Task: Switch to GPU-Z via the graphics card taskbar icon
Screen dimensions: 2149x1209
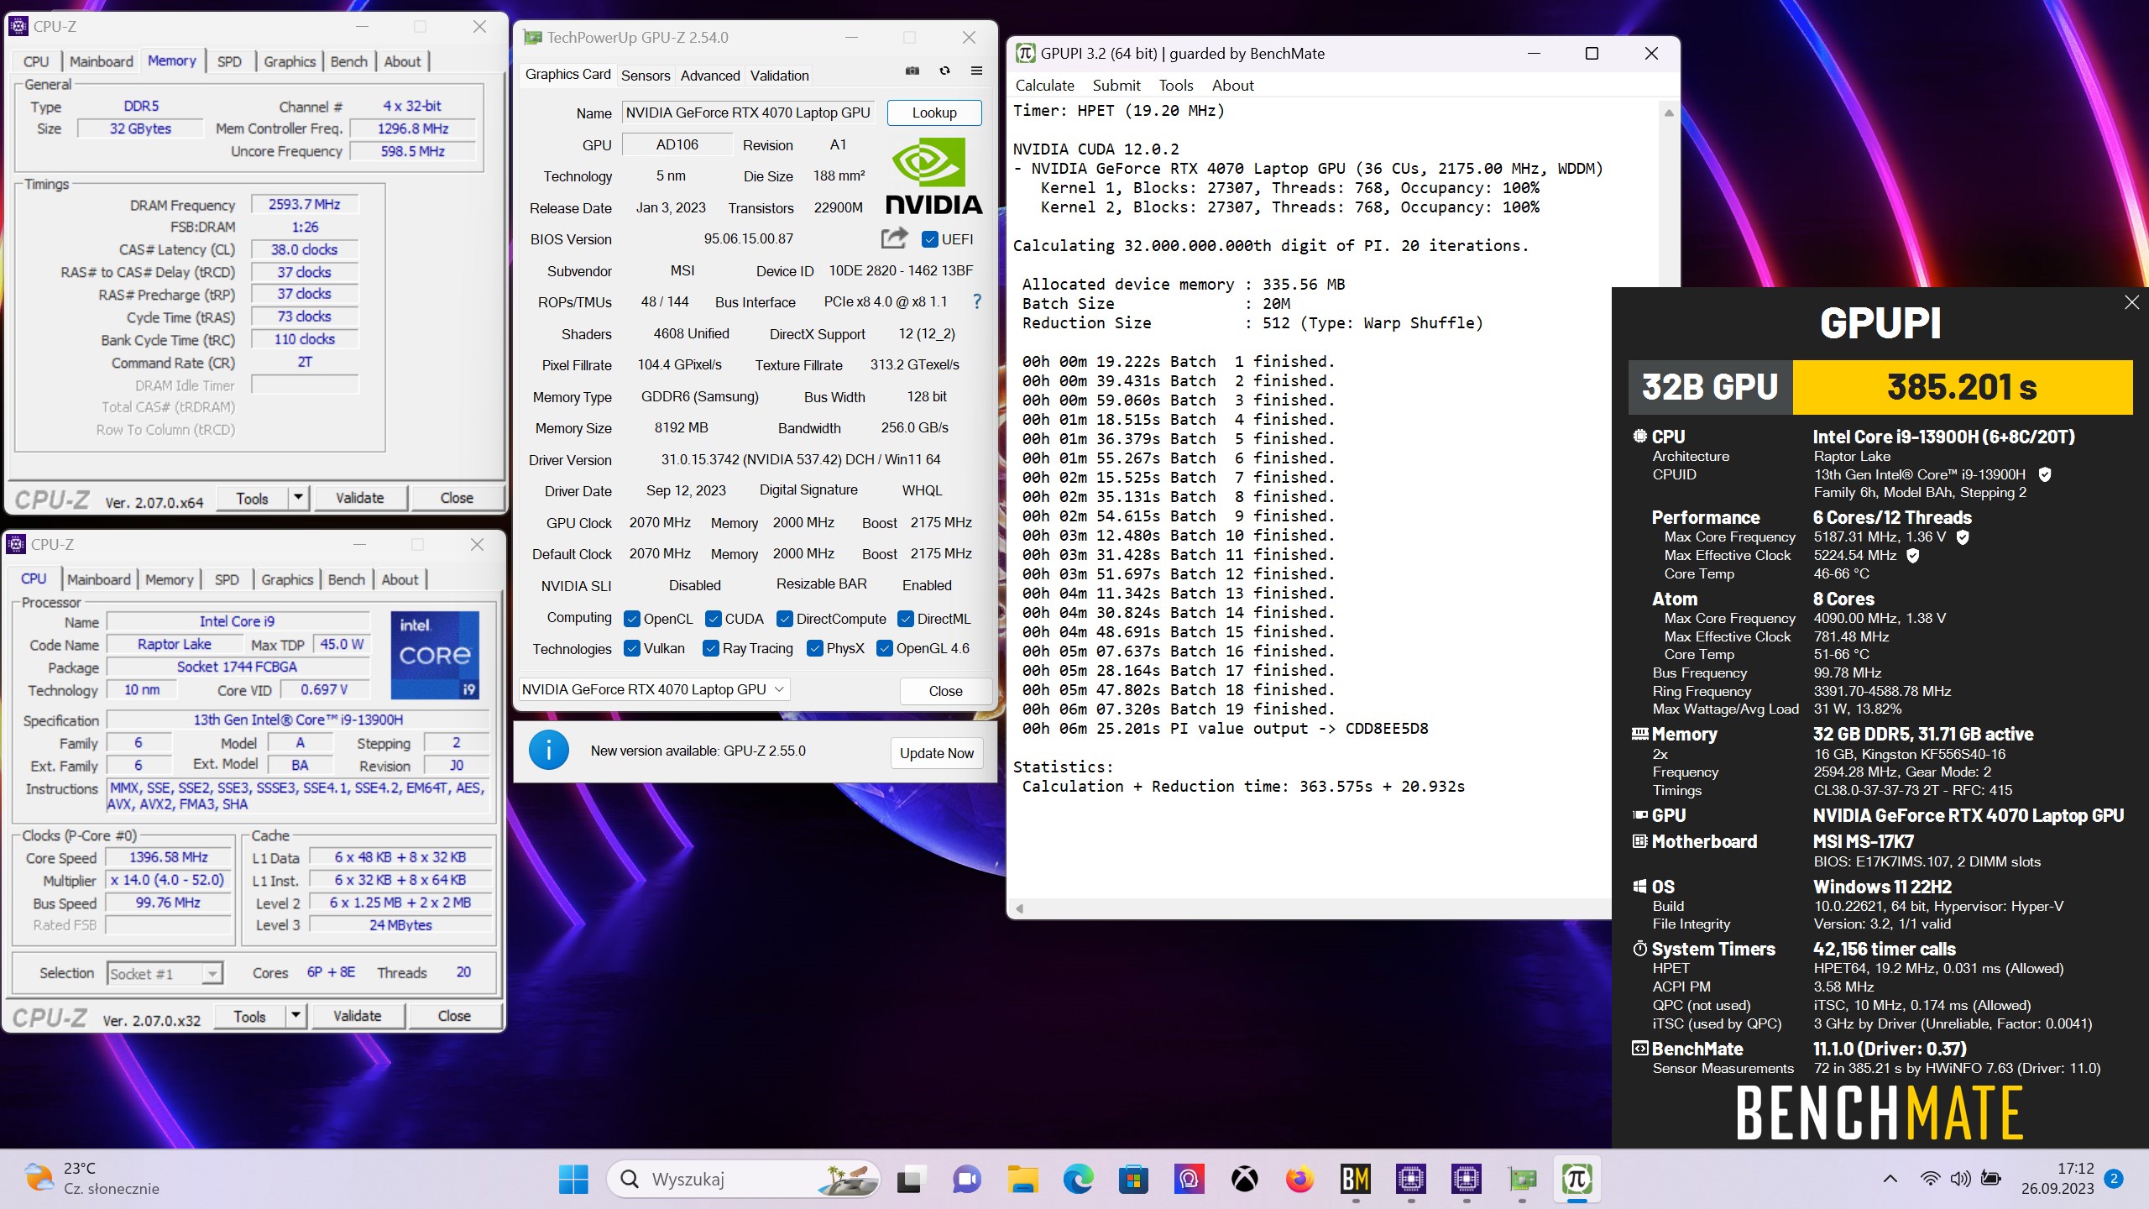Action: pos(1522,1180)
